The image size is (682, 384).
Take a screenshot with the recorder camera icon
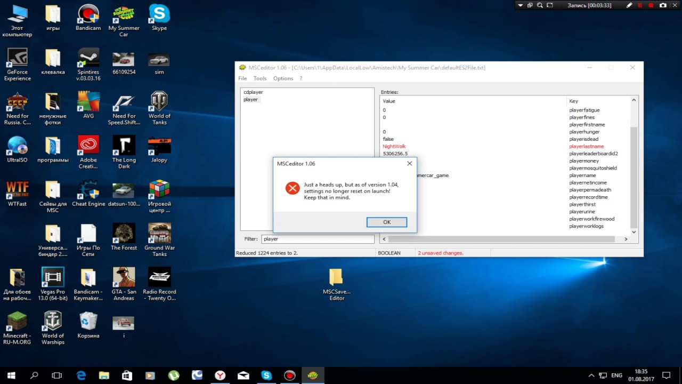(663, 5)
